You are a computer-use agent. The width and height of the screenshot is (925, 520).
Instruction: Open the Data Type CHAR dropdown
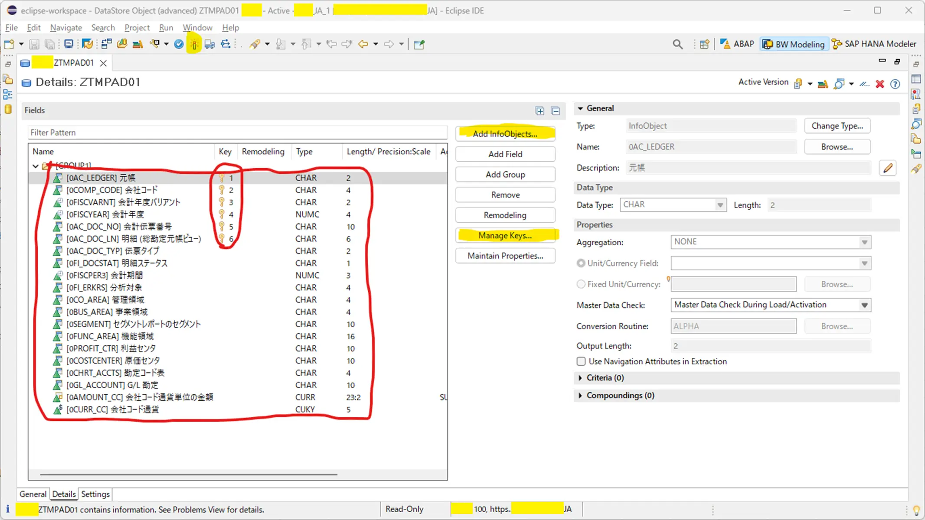pyautogui.click(x=720, y=205)
